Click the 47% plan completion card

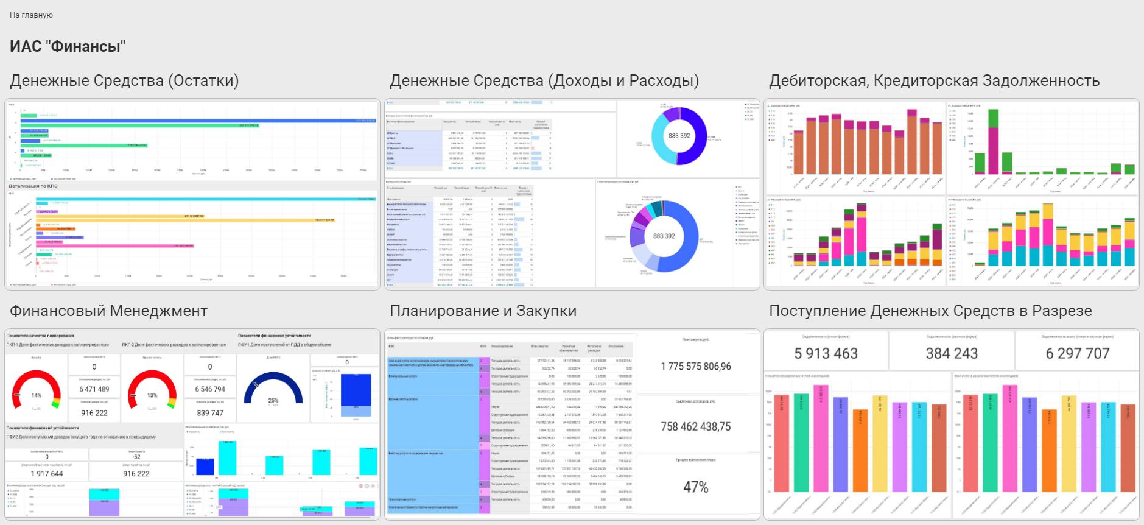click(x=695, y=487)
